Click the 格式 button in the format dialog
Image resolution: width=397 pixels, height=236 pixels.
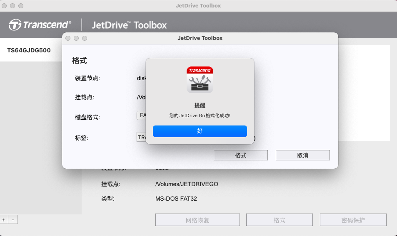tap(240, 155)
